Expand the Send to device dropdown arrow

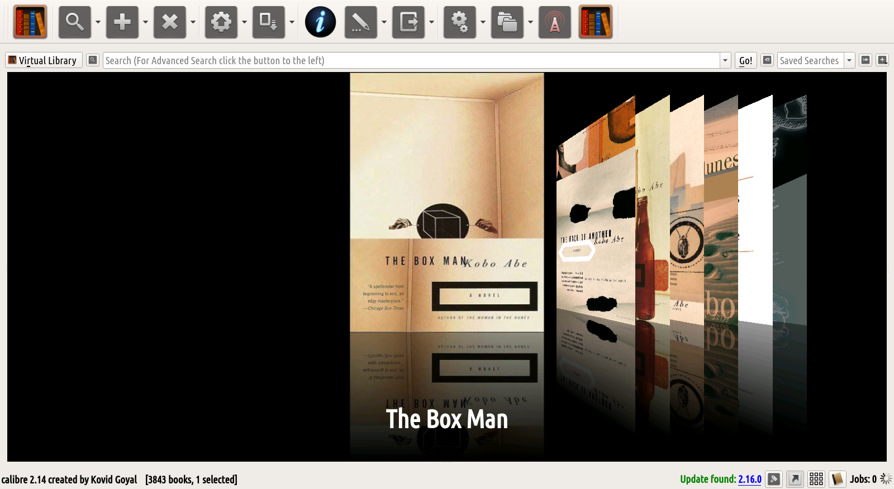click(x=292, y=22)
